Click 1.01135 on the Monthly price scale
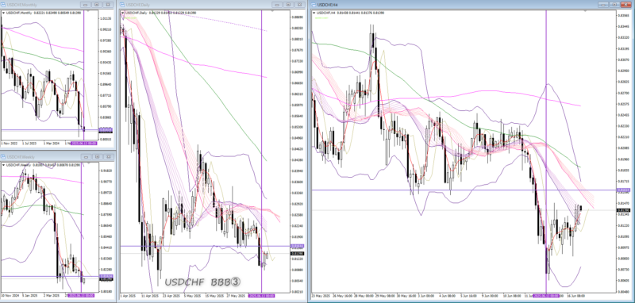Viewport: 635px width, 303px height. [106, 18]
